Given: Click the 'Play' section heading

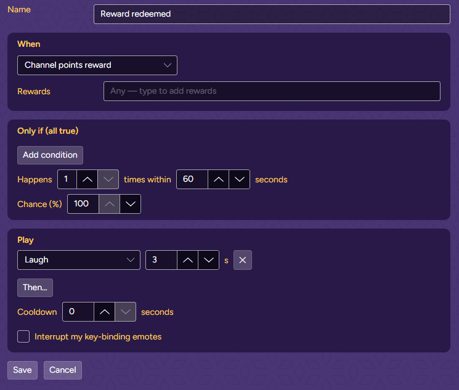Looking at the screenshot, I should point(25,240).
